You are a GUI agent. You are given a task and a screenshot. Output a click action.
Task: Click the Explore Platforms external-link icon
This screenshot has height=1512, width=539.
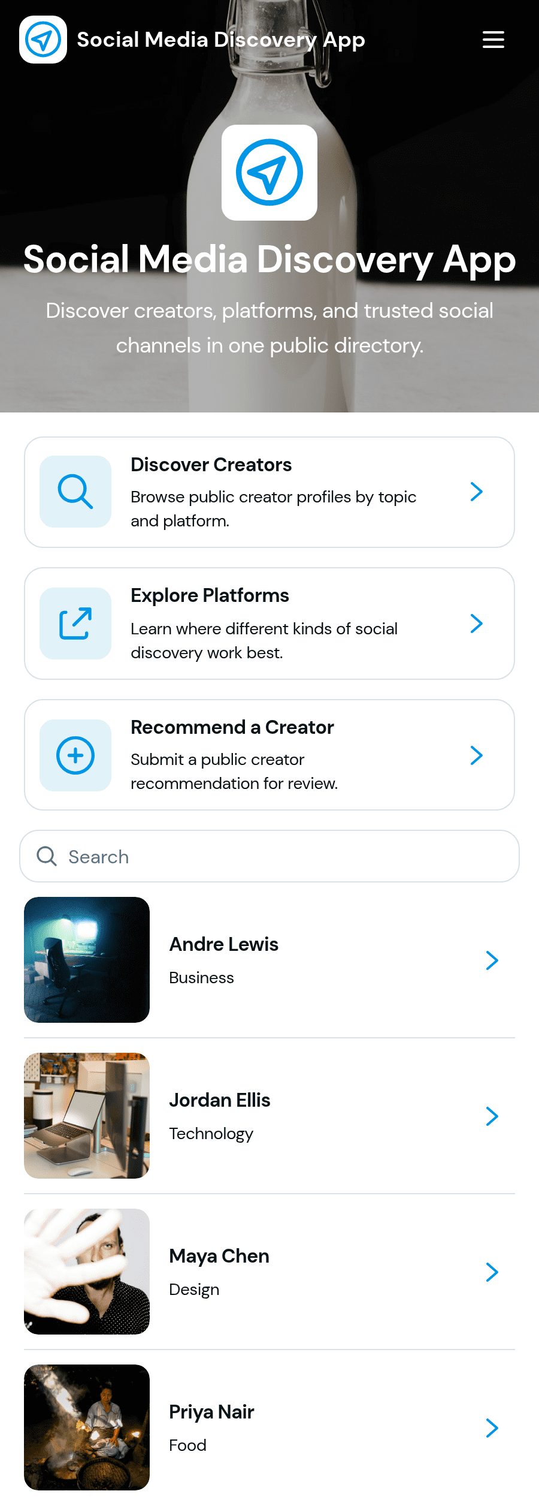pos(75,624)
